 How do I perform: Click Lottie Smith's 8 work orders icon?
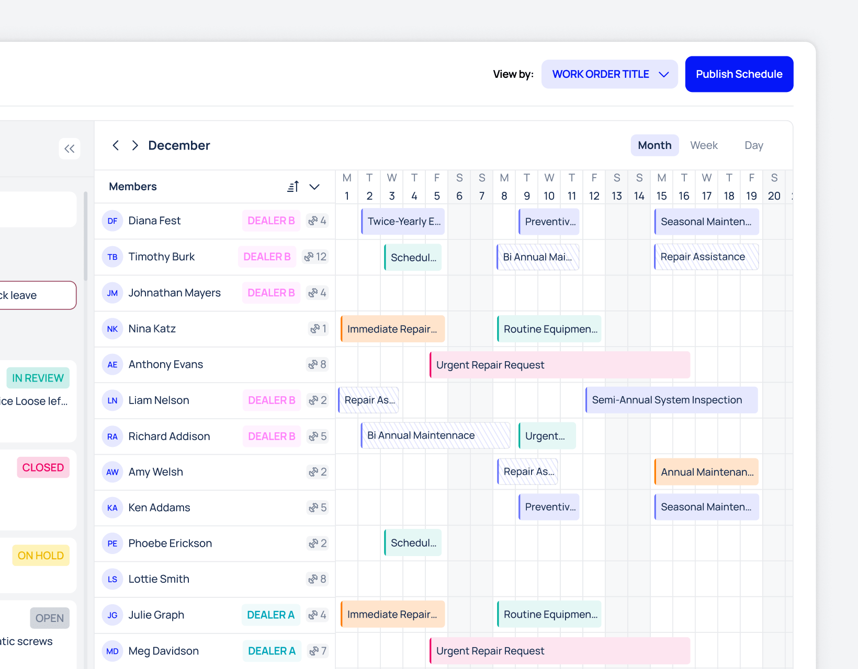pyautogui.click(x=317, y=579)
